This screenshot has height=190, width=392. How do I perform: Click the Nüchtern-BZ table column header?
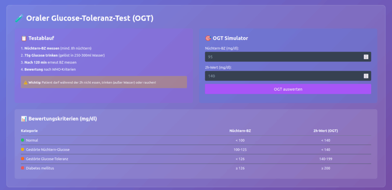click(240, 131)
